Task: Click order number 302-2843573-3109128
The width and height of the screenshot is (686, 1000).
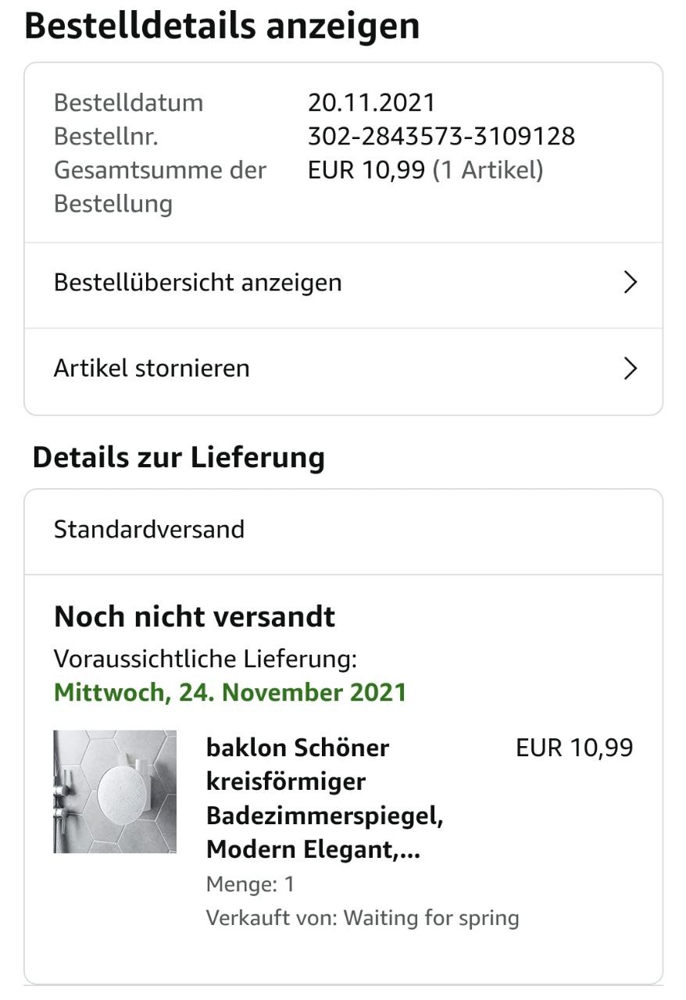Action: [x=441, y=137]
